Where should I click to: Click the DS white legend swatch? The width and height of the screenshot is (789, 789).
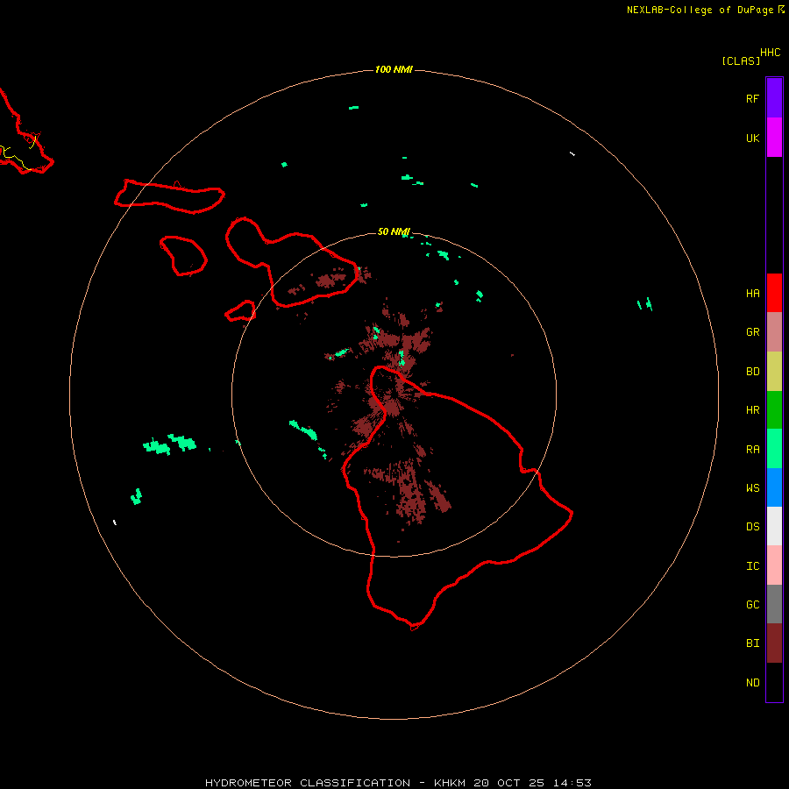click(x=774, y=526)
